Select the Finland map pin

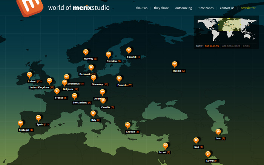pos(129,51)
